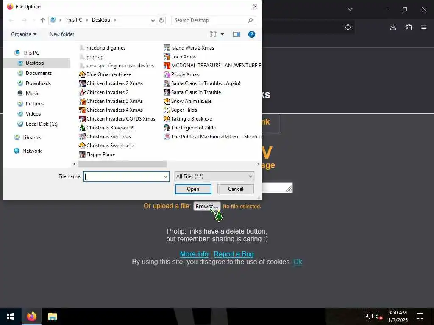Viewport: 434px width, 325px height.
Task: Select the Taking a Break.exe icon
Action: [x=167, y=118]
